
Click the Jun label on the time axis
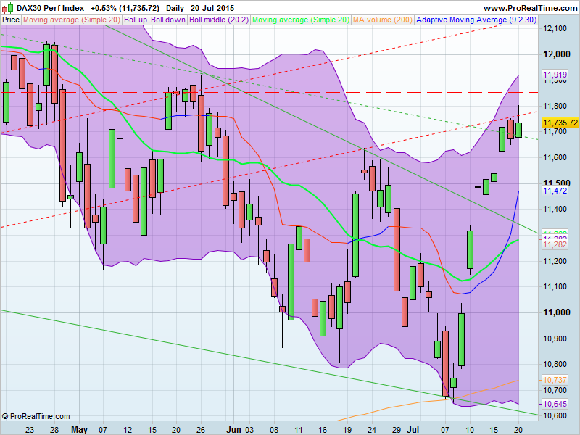pos(233,430)
